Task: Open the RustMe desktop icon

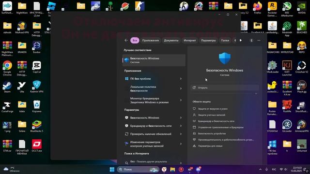Action: coord(287,106)
